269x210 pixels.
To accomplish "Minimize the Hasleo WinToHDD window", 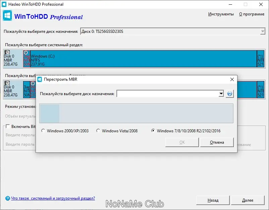I will click(230, 4).
